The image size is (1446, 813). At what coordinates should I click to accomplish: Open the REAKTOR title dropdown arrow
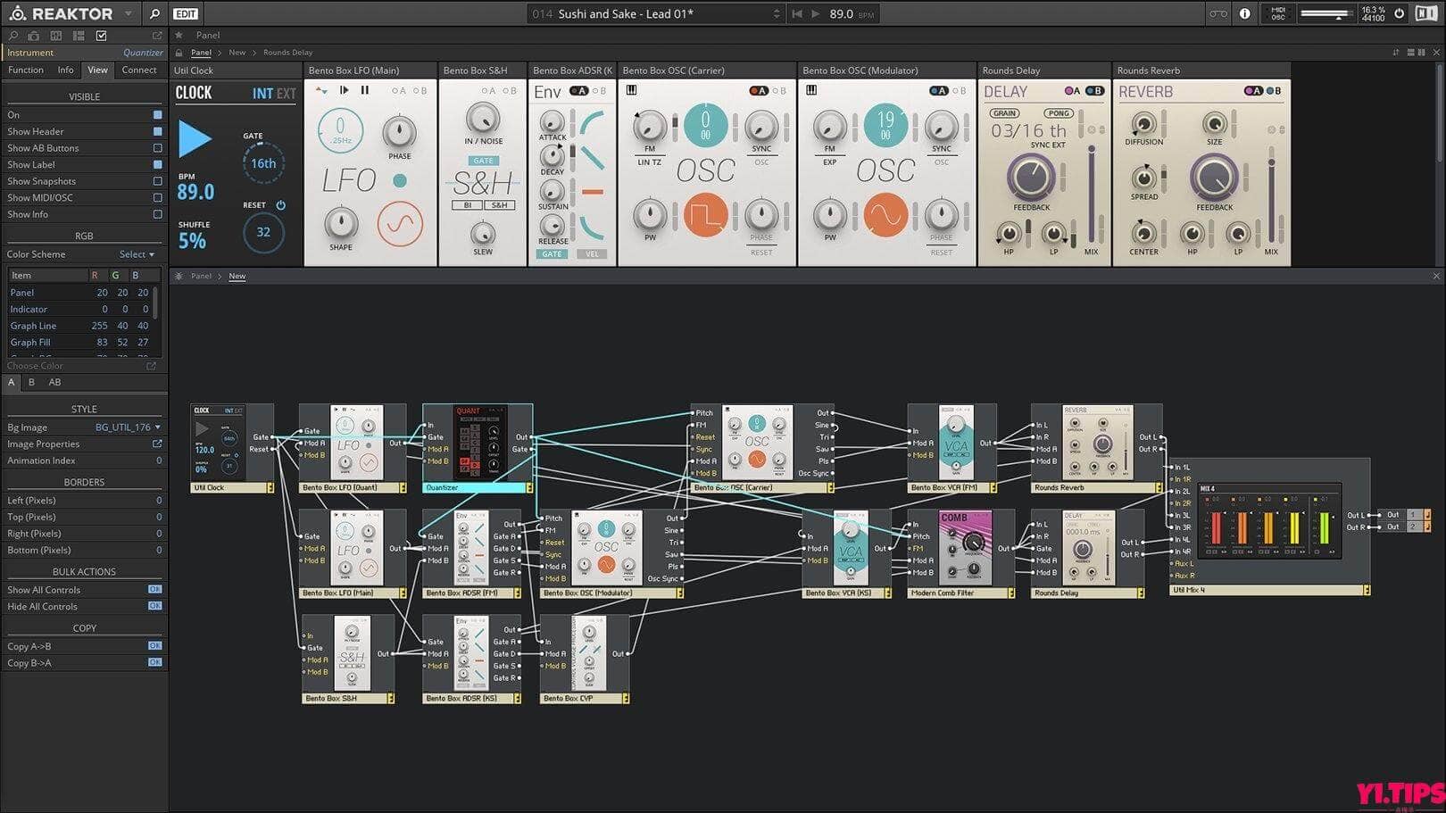[x=128, y=13]
